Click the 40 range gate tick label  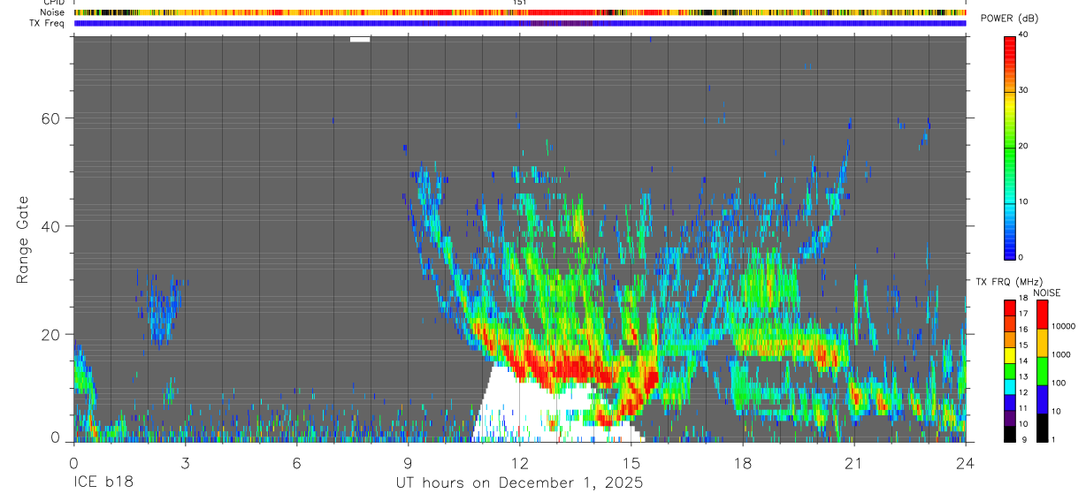coord(52,226)
